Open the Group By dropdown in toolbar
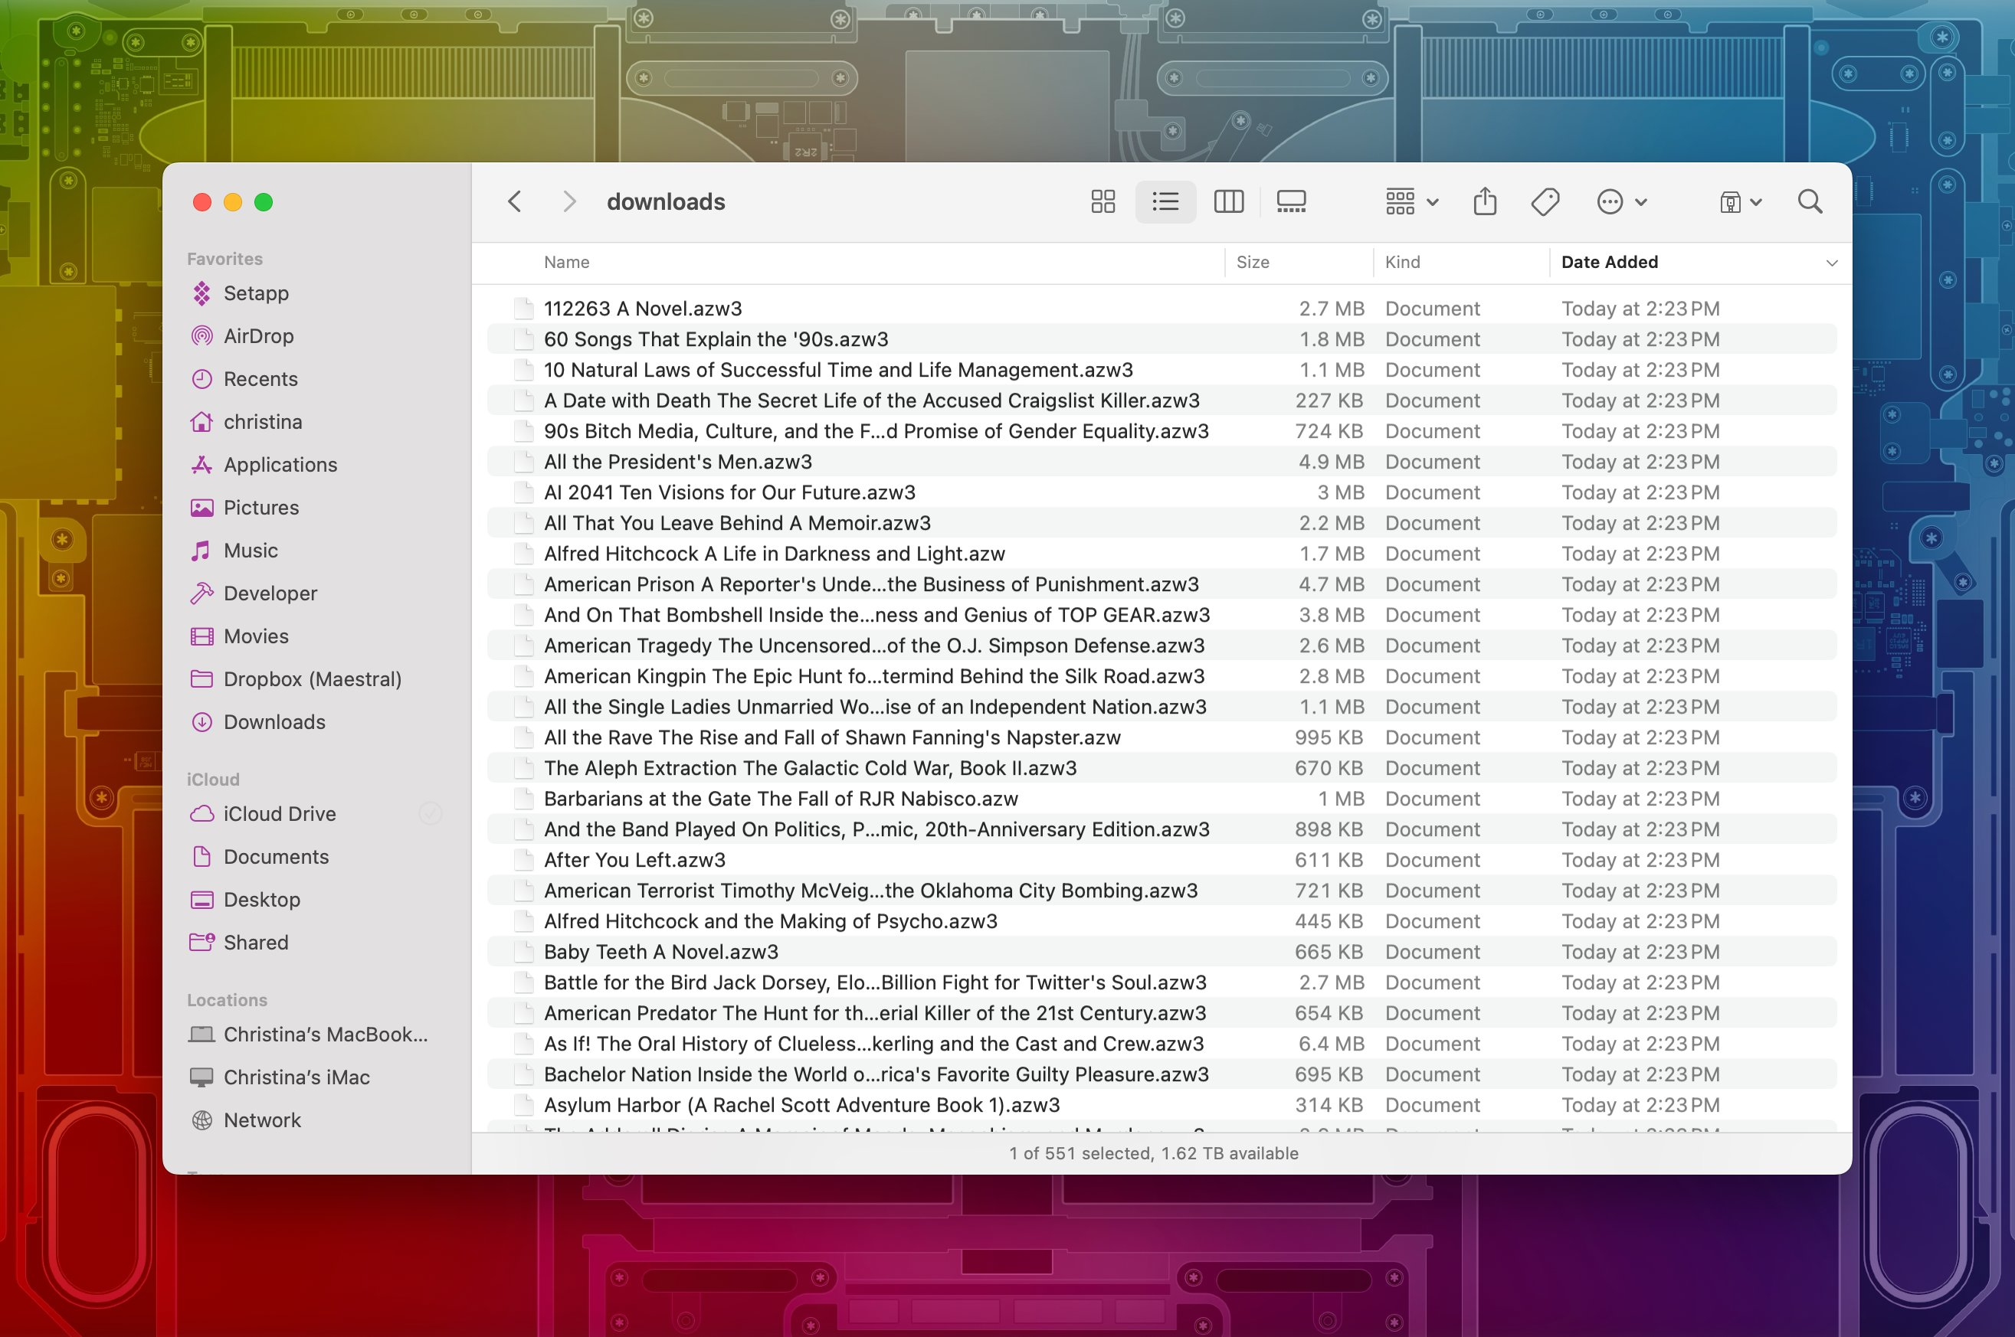The width and height of the screenshot is (2015, 1337). coord(1412,202)
